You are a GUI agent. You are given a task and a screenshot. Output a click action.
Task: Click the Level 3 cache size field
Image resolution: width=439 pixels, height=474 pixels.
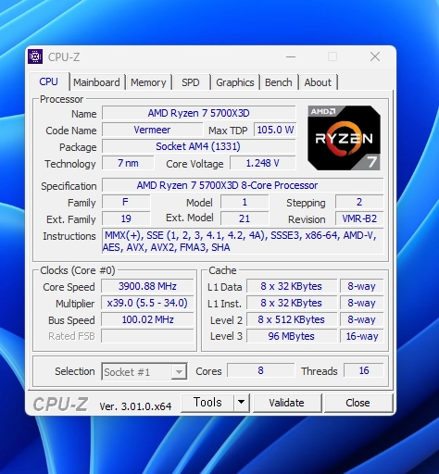tap(292, 336)
